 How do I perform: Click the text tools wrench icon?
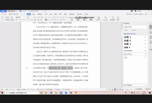coord(106,18)
